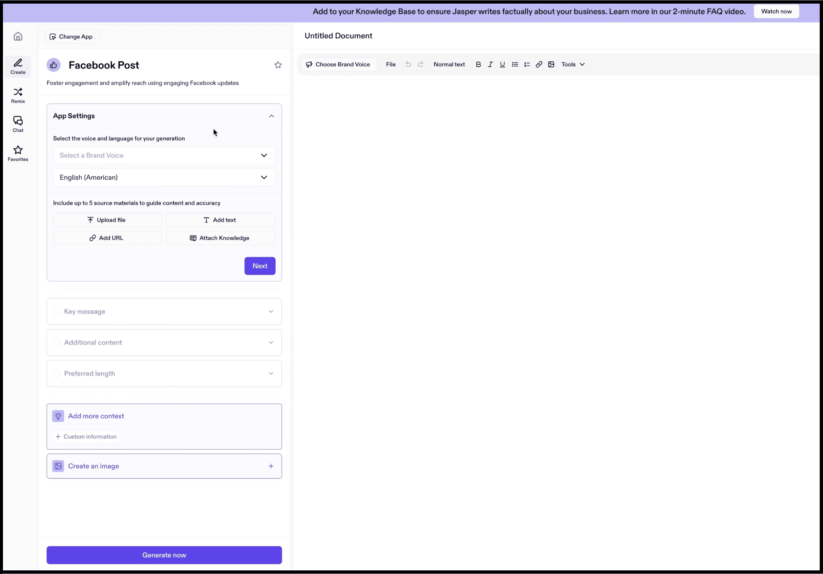Viewport: 823px width, 574px height.
Task: Click the Preferred length status circle
Action: tap(57, 373)
